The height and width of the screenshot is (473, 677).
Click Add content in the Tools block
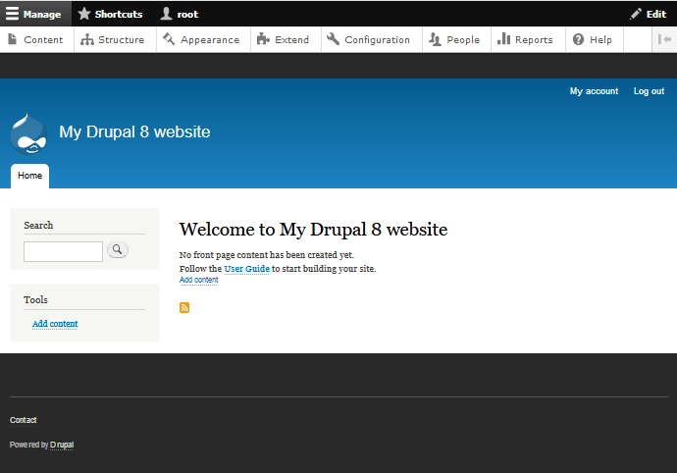[x=55, y=324]
